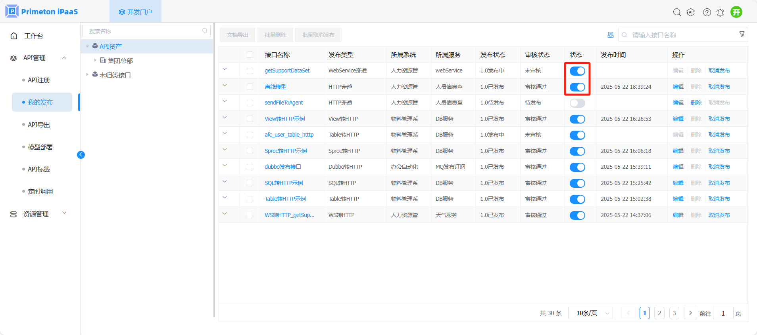The image size is (757, 335).
Task: Expand the 集团总部 tree node
Action: pos(95,61)
